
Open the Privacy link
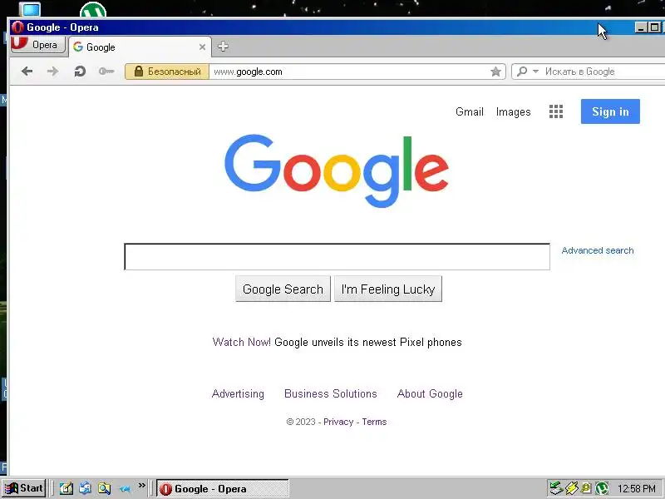pyautogui.click(x=338, y=422)
